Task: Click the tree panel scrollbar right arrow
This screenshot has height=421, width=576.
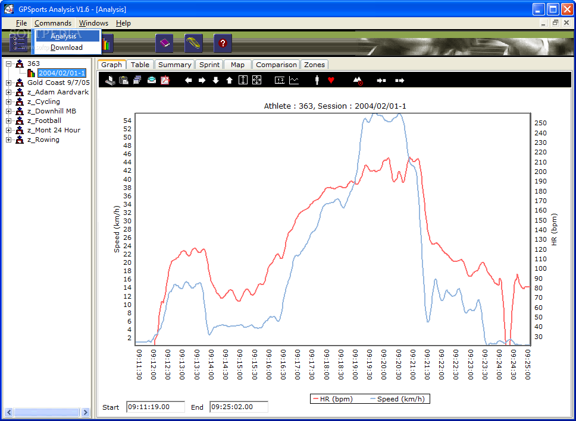Action: tap(86, 412)
